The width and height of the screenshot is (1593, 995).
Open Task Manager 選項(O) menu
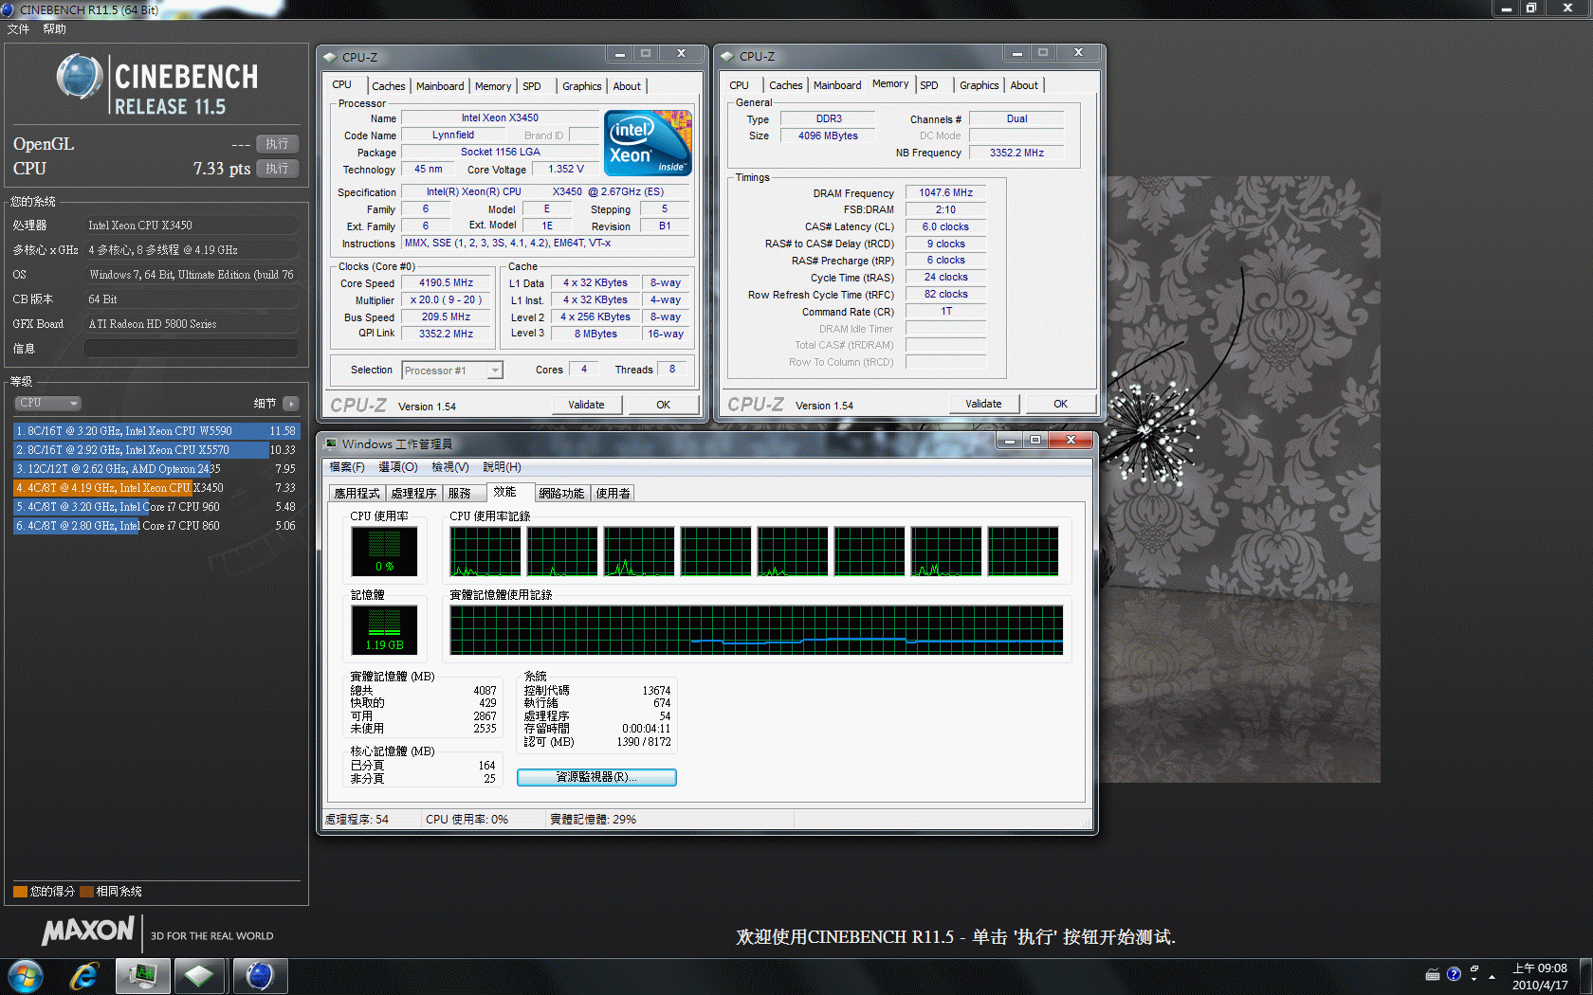pos(398,467)
